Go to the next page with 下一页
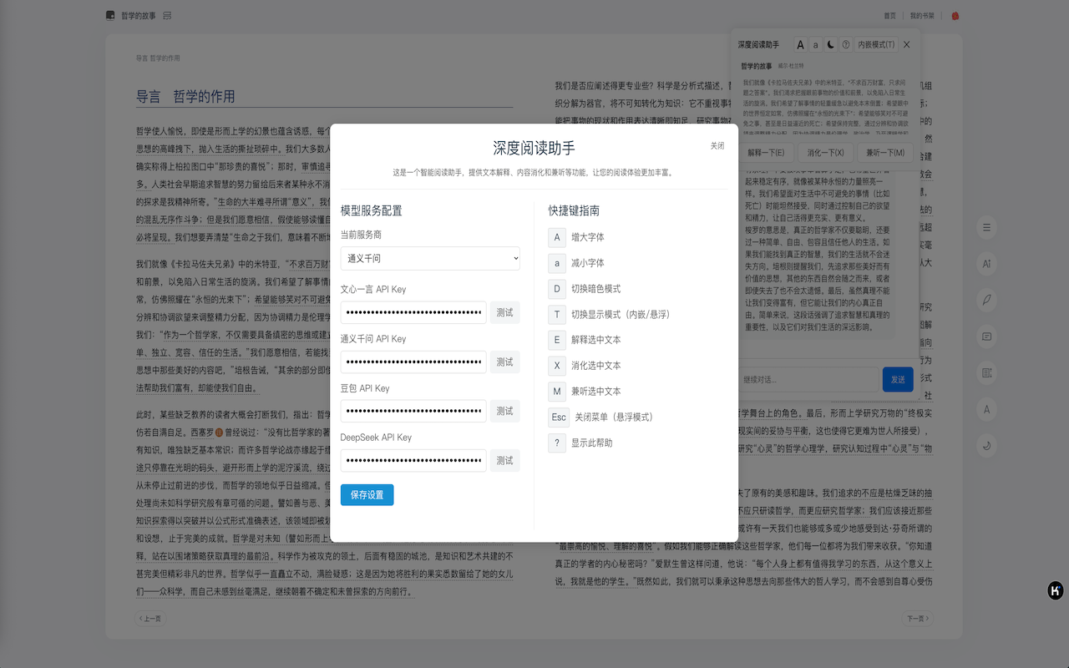The width and height of the screenshot is (1069, 668). coord(918,619)
